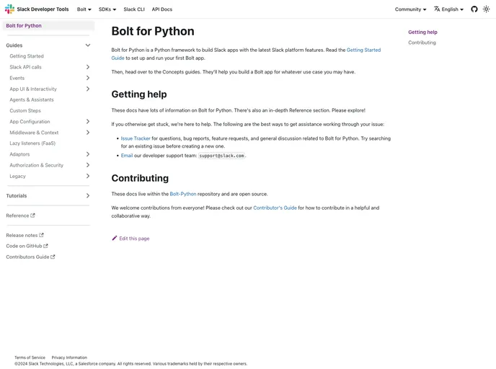Click Tutorials sidebar heading

coord(17,196)
